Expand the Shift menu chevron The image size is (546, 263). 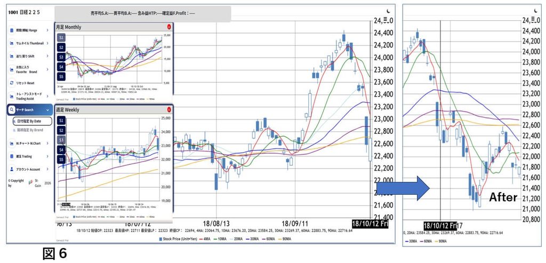click(47, 56)
